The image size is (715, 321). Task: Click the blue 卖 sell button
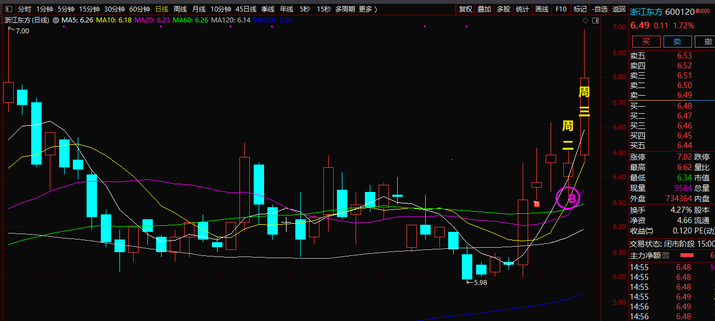click(677, 42)
